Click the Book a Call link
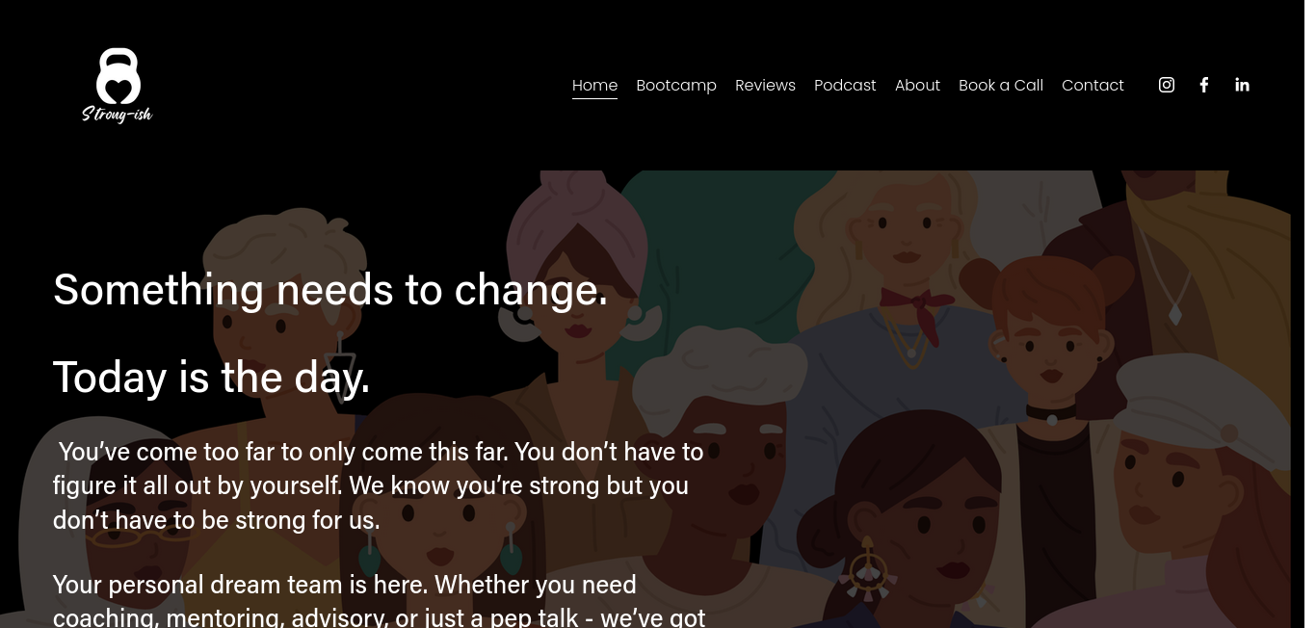1316x628 pixels. pyautogui.click(x=1001, y=85)
